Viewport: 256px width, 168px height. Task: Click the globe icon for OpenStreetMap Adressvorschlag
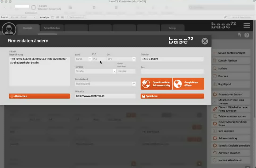[x=146, y=84]
